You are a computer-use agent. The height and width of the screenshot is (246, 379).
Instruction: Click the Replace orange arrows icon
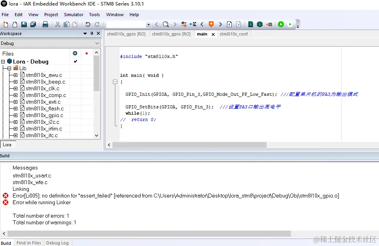point(184,24)
